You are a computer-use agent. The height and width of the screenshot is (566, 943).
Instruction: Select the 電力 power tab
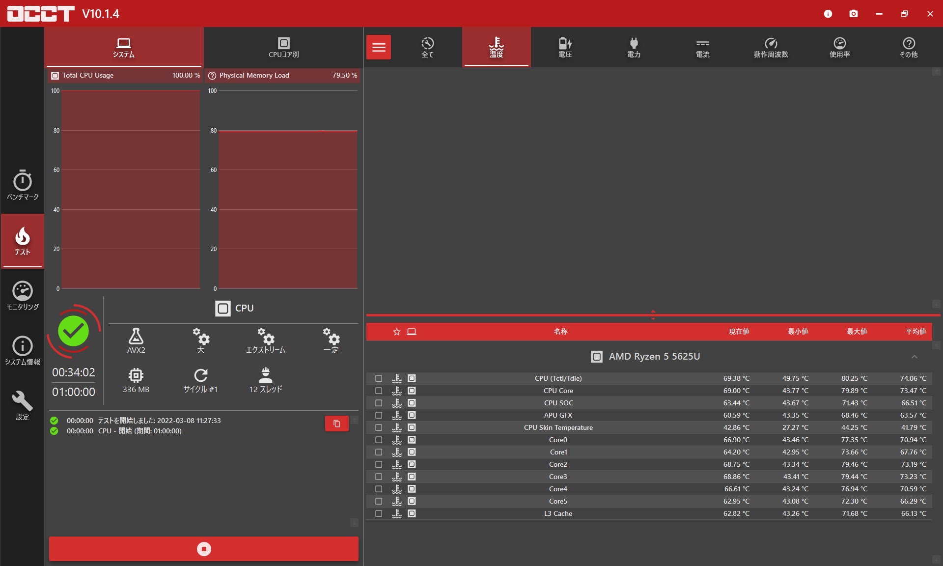(x=634, y=47)
